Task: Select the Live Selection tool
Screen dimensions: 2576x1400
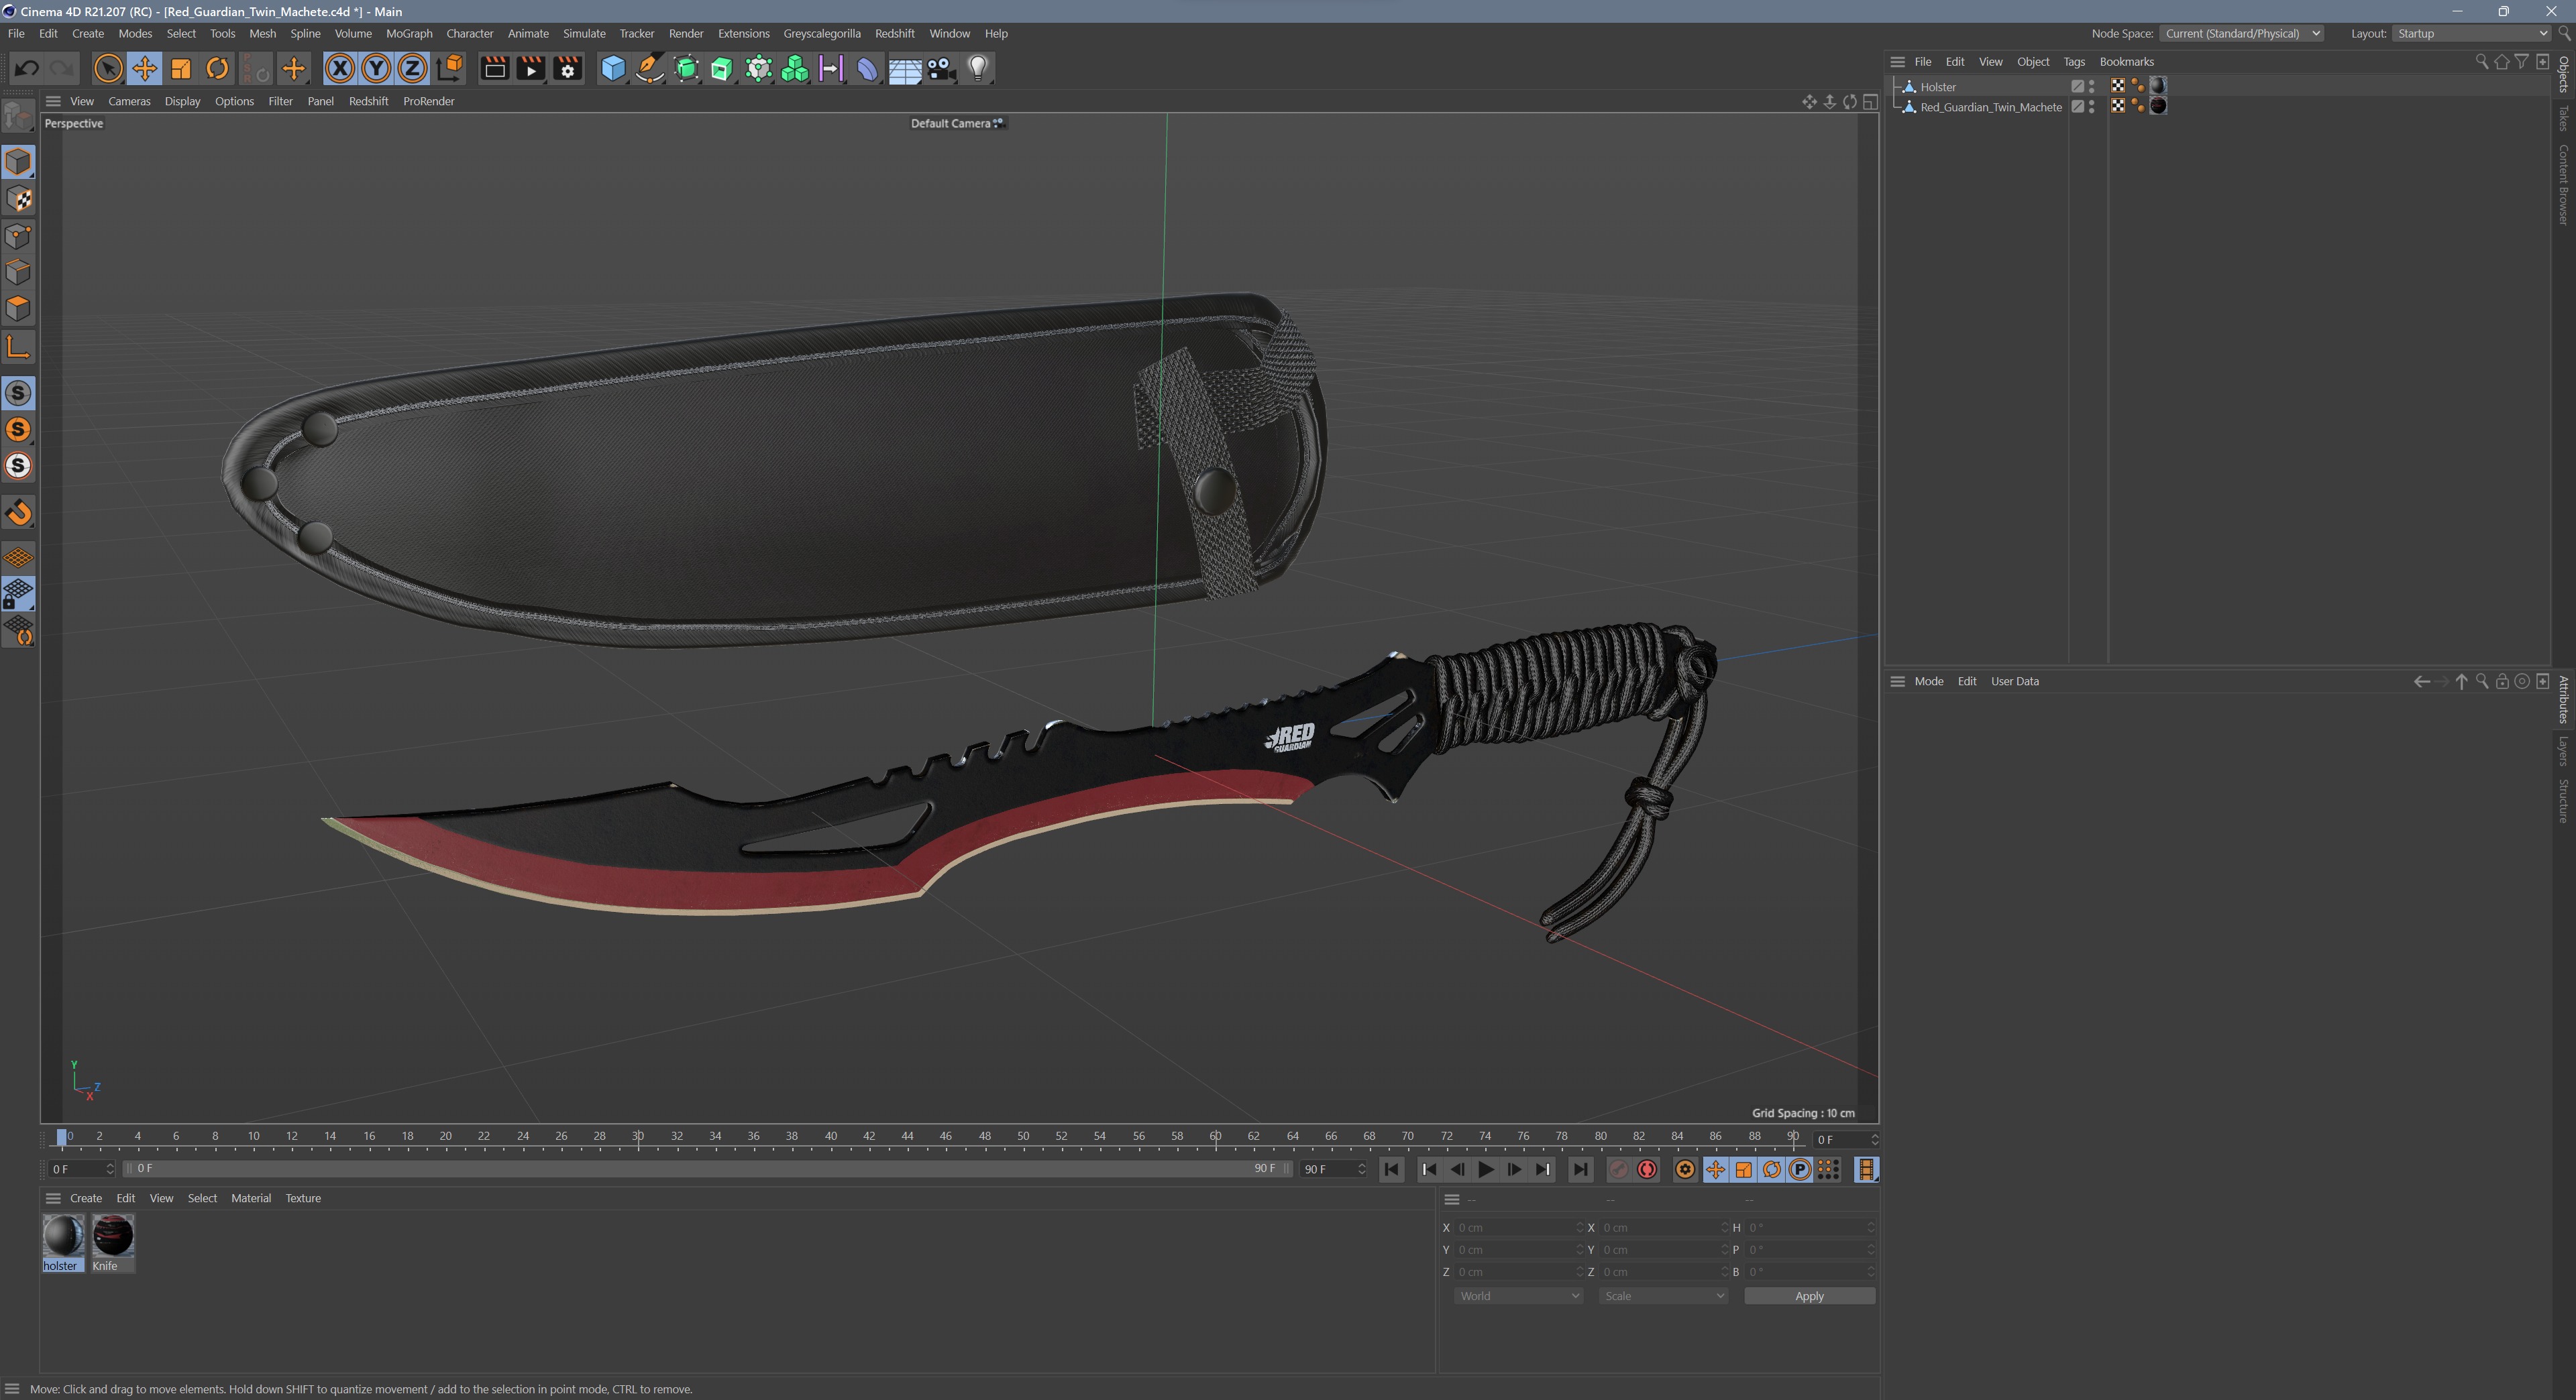Action: pyautogui.click(x=108, y=68)
